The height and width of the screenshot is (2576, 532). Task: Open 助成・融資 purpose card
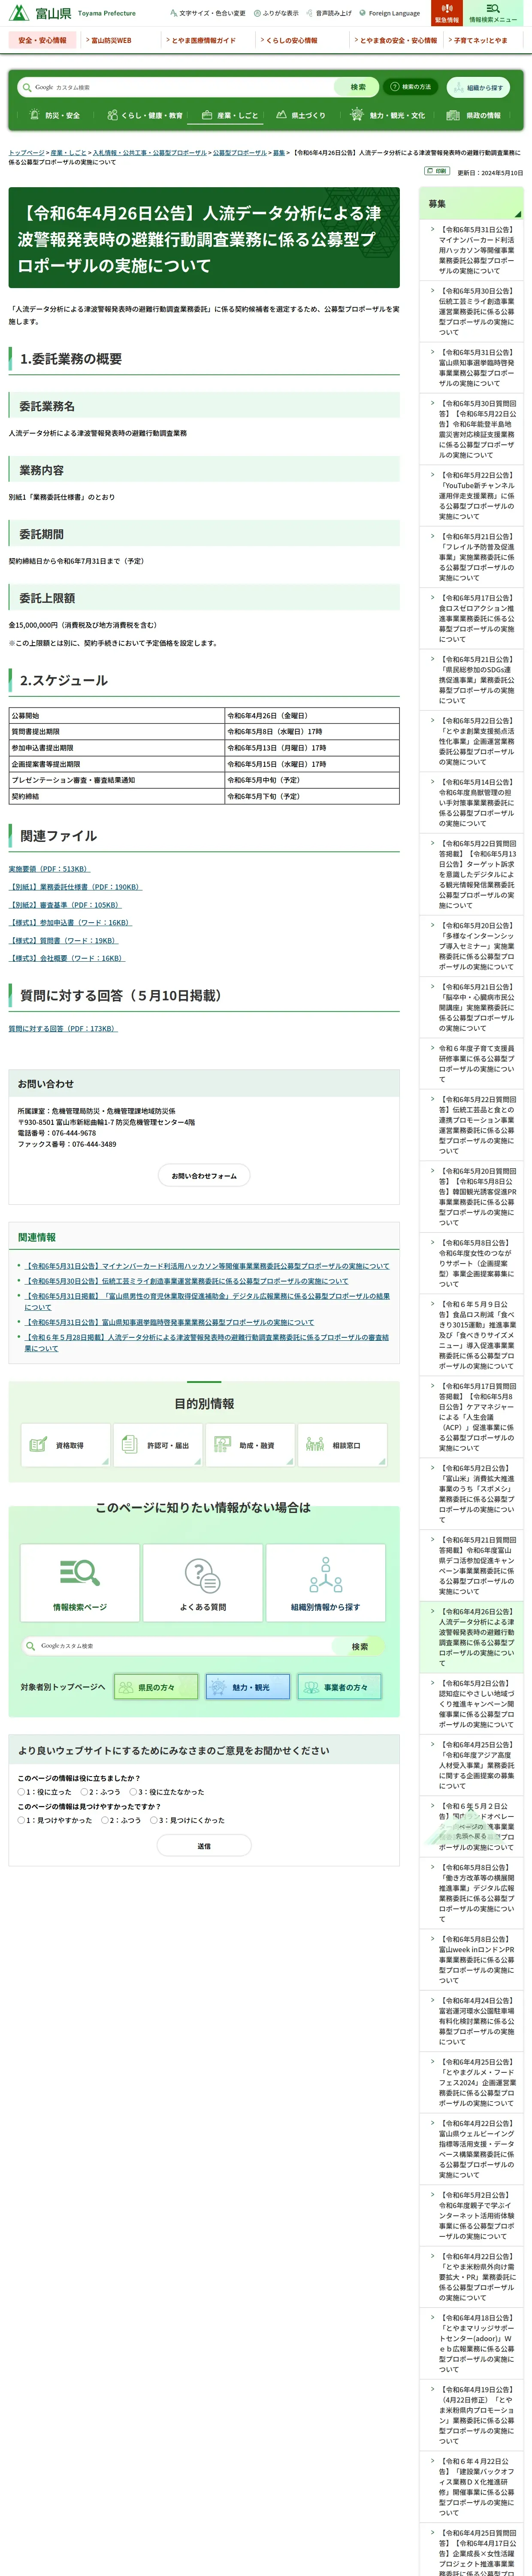250,1445
